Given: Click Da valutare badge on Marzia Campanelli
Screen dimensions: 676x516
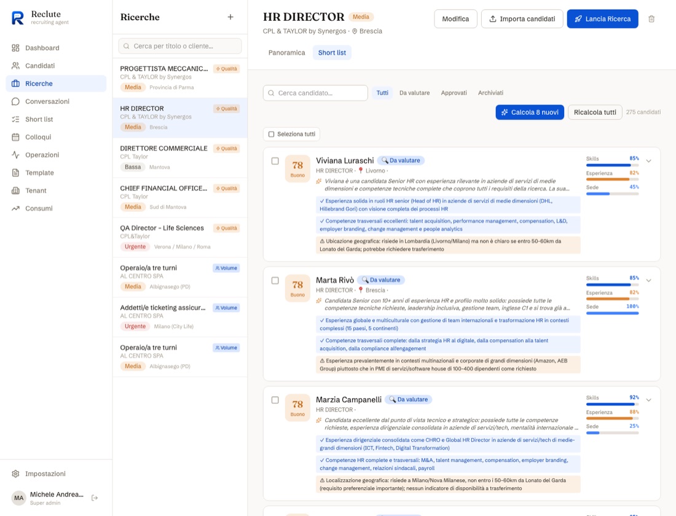Looking at the screenshot, I should point(408,400).
